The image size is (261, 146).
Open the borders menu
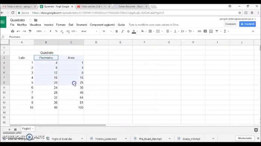point(150,31)
